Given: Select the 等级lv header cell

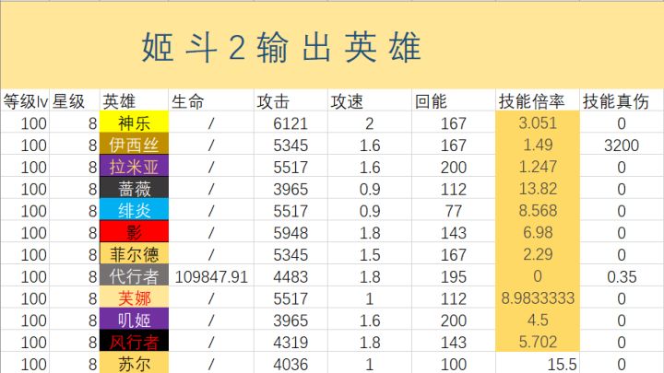Looking at the screenshot, I should coord(25,101).
